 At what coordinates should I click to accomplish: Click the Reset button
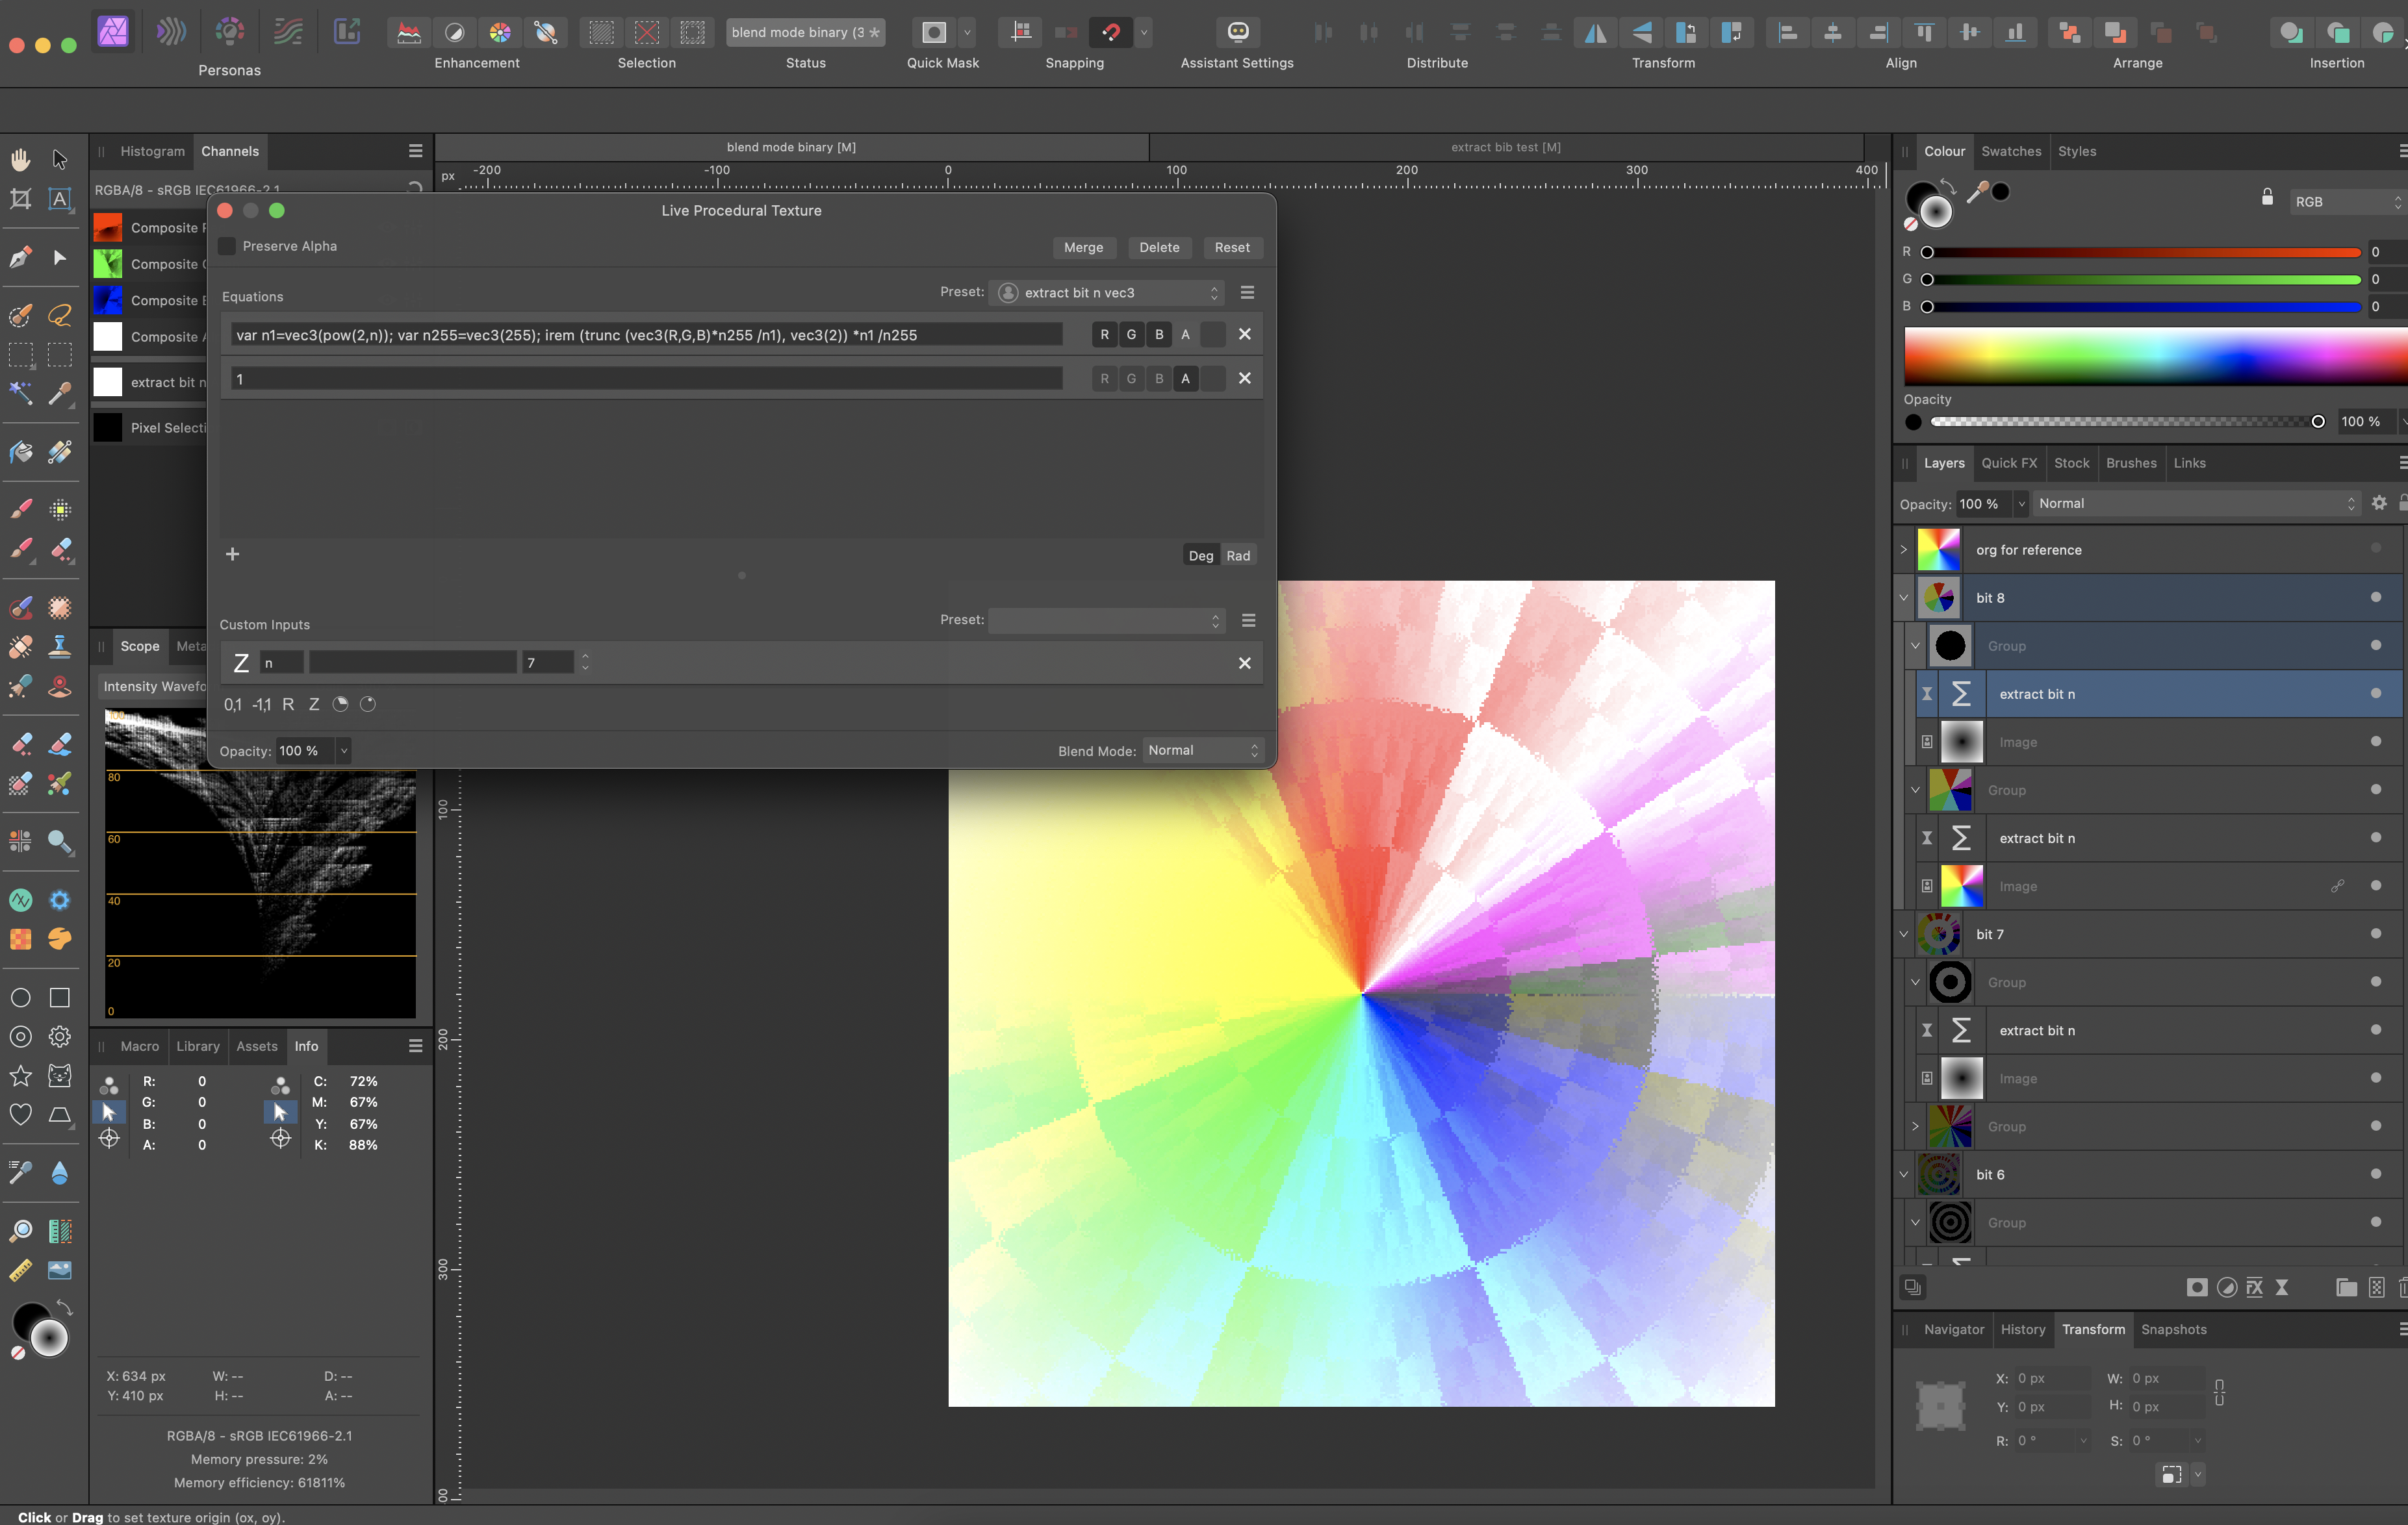point(1231,248)
